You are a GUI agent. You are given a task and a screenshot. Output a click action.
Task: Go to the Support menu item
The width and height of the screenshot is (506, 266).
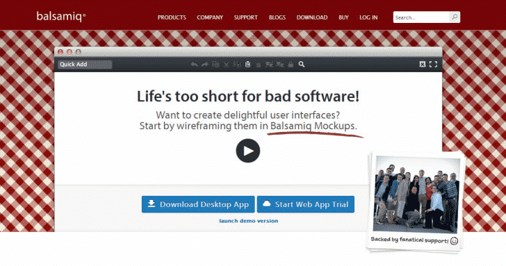click(x=245, y=17)
